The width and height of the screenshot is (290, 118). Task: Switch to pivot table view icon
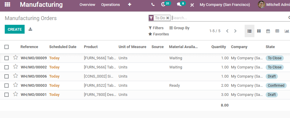tap(277, 31)
